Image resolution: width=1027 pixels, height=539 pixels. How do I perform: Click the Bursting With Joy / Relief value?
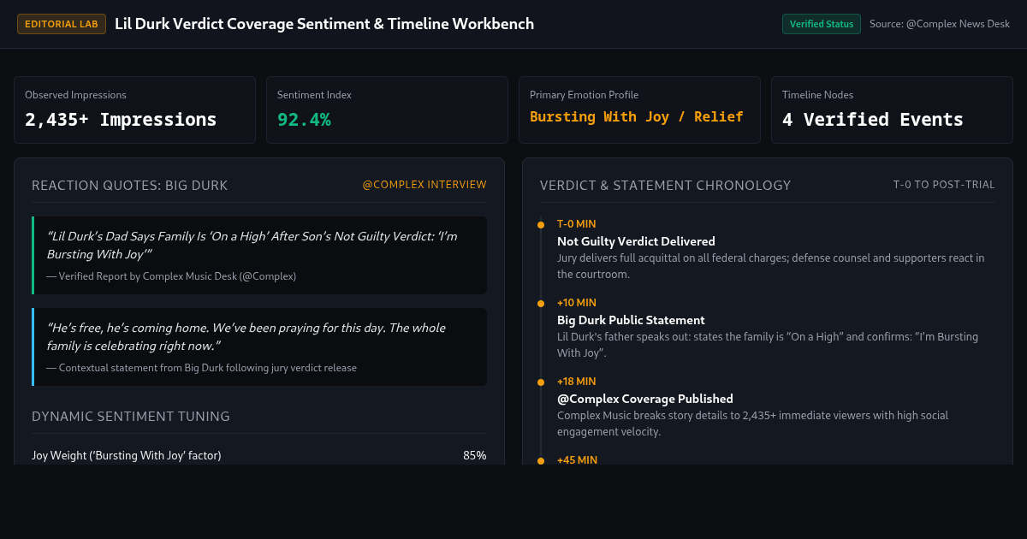click(636, 116)
